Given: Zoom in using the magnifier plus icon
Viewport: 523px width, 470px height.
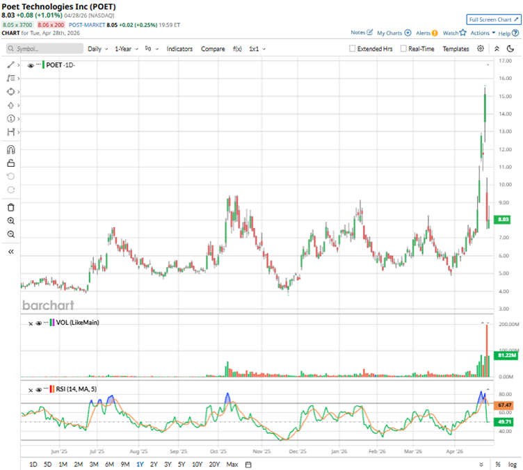Looking at the screenshot, I should click(x=10, y=220).
